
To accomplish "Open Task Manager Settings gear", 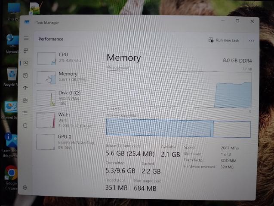I will pos(25,188).
